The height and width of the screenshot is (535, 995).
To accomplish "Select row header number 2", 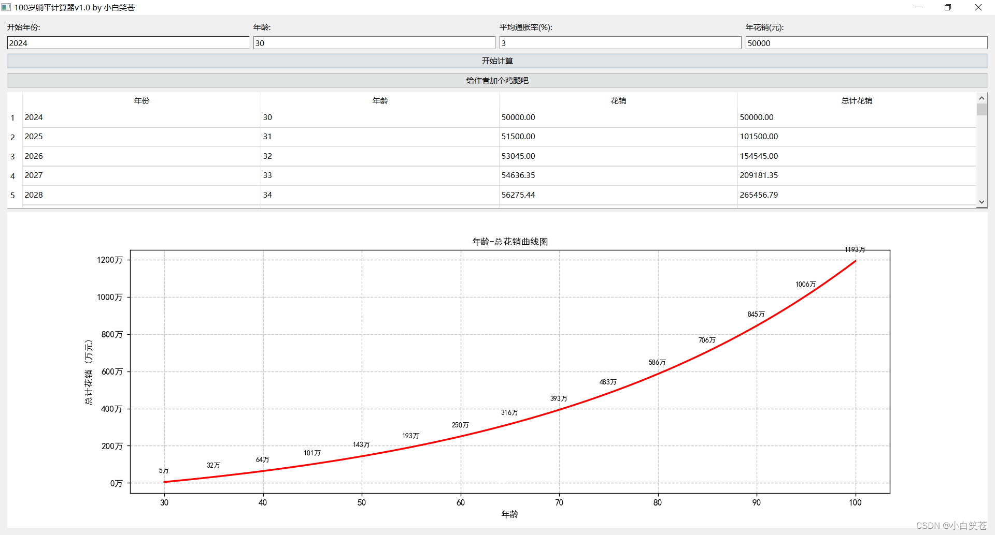I will (x=13, y=137).
